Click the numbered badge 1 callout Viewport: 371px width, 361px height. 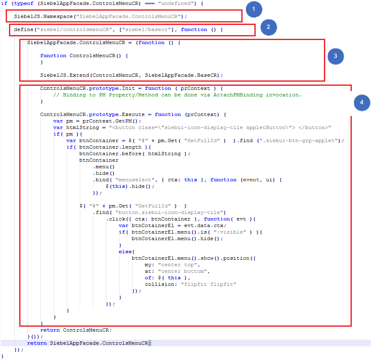coord(254,9)
